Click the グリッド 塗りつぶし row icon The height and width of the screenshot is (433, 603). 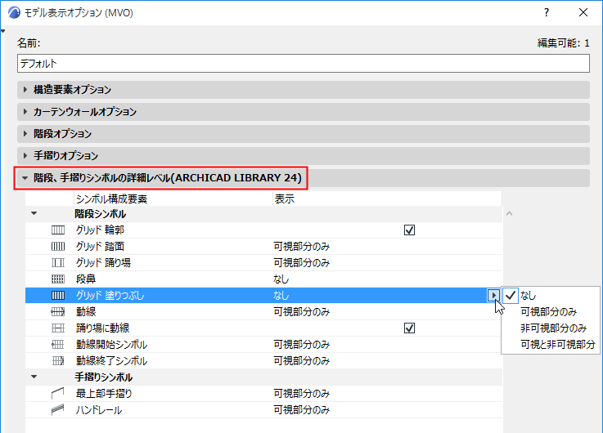tap(58, 296)
